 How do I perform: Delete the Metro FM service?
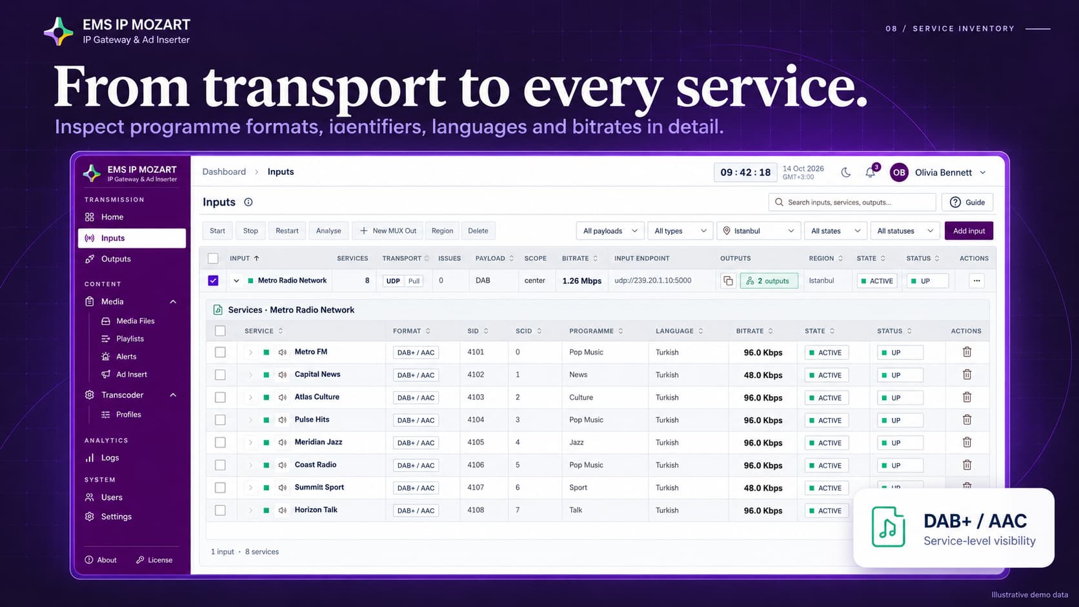[x=967, y=352]
